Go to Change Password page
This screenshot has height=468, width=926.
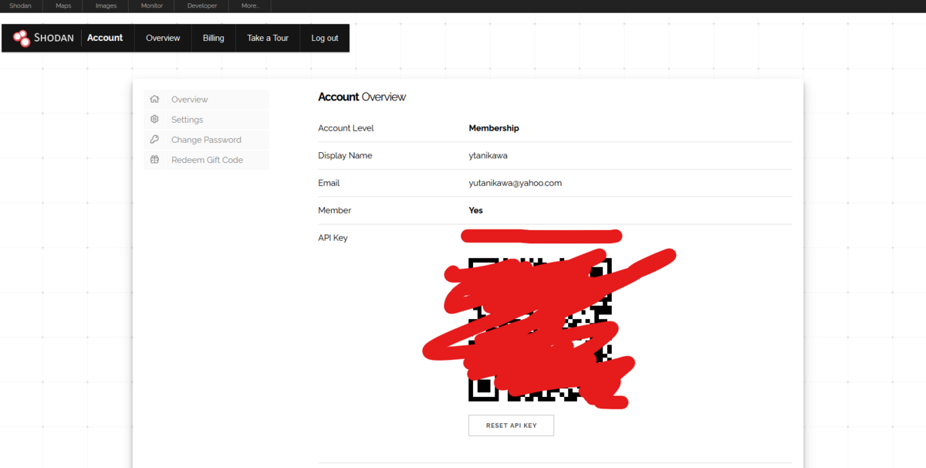pyautogui.click(x=206, y=140)
